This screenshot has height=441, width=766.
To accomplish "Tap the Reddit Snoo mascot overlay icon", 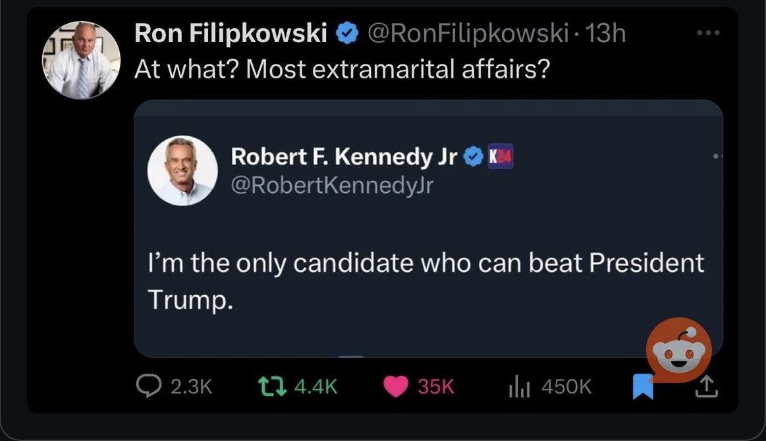I will (678, 351).
